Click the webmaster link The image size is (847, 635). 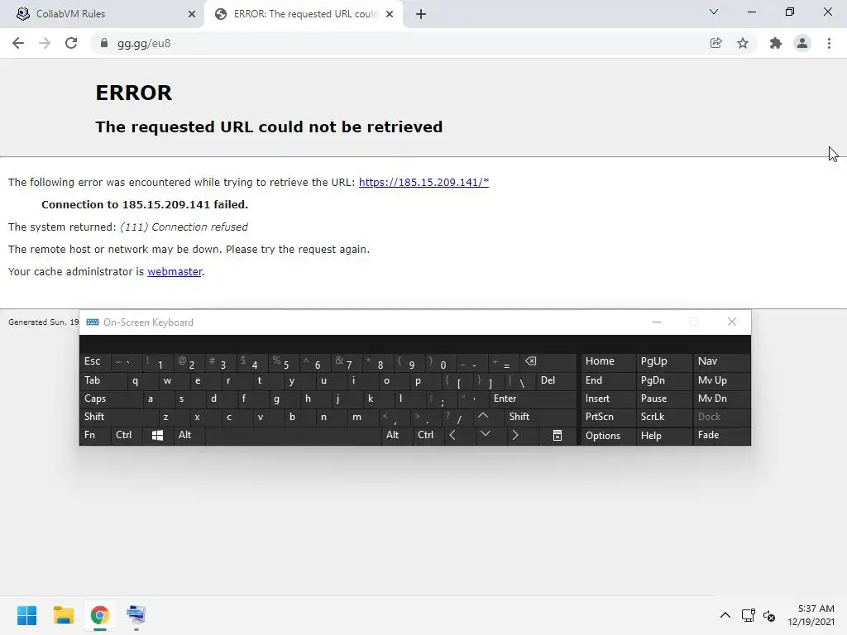pos(175,271)
